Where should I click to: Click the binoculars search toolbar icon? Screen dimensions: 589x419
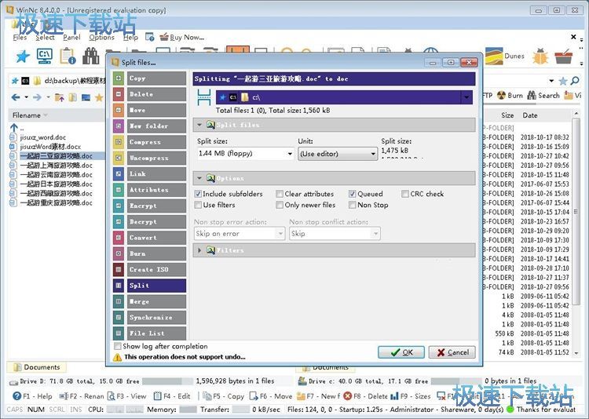pos(90,56)
